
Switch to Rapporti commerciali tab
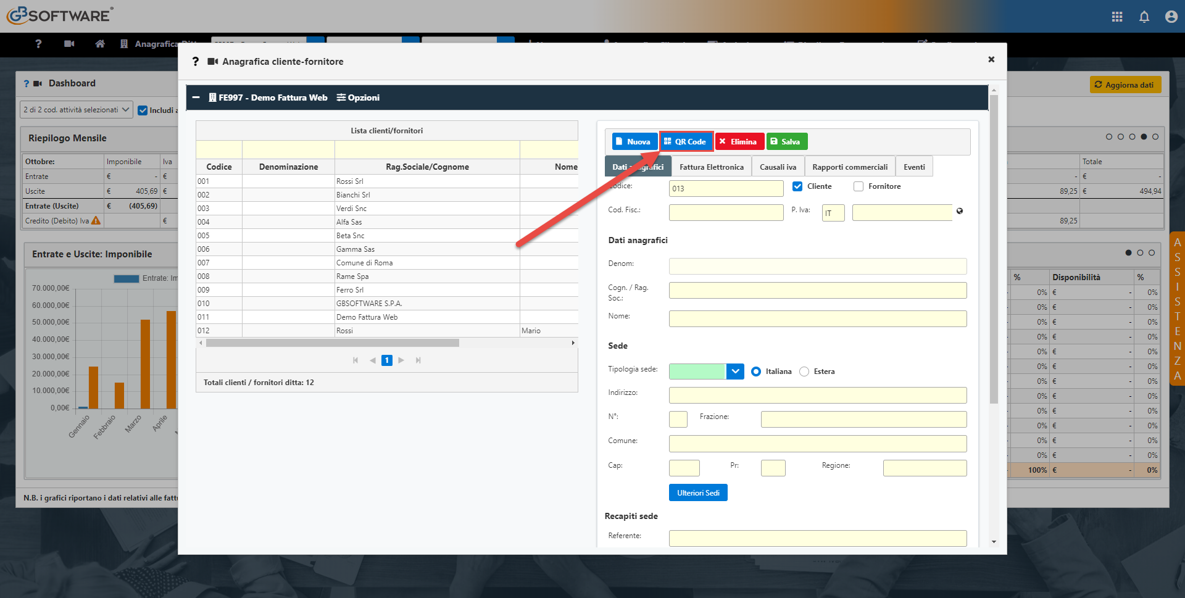[x=850, y=167]
